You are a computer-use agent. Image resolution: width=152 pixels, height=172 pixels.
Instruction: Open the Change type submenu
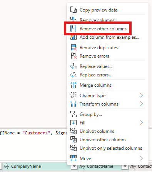tap(108, 96)
